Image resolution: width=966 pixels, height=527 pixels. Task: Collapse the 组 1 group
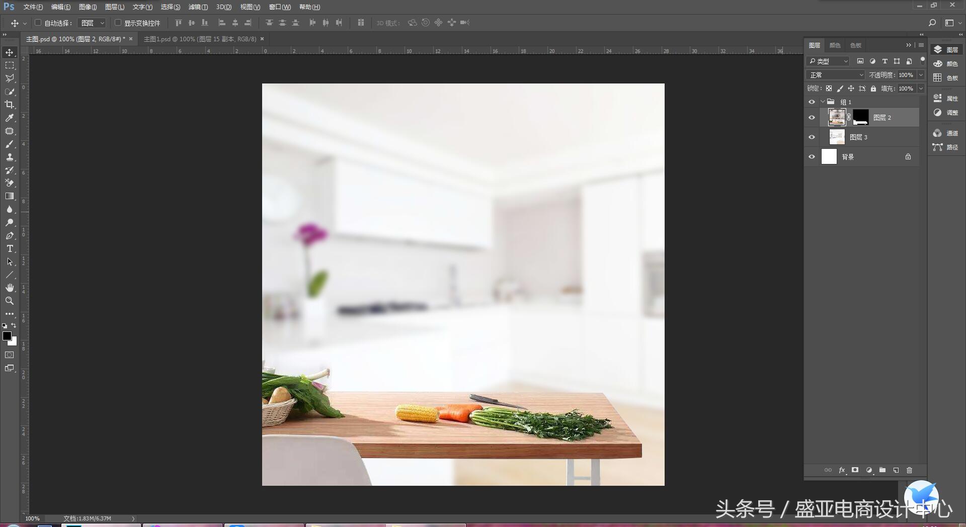823,102
